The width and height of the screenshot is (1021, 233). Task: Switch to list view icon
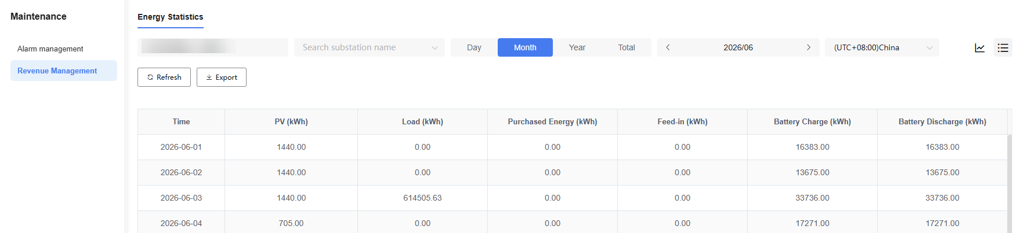[1003, 47]
